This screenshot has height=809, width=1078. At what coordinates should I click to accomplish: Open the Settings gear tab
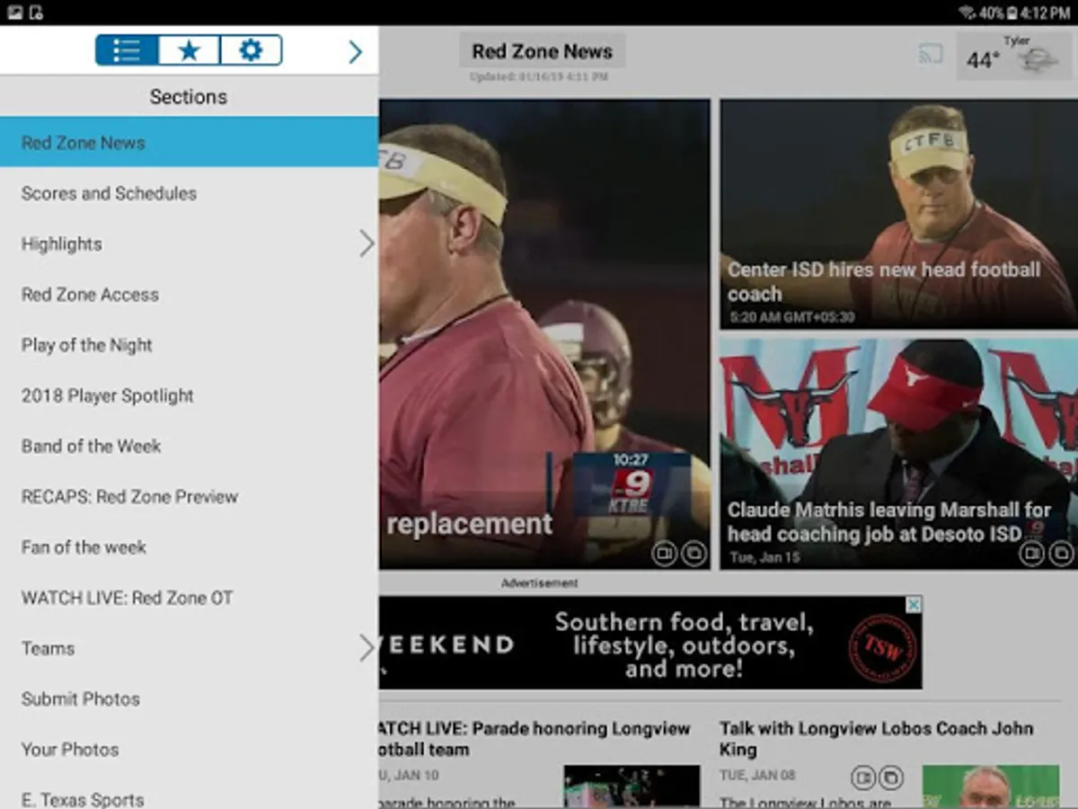tap(251, 50)
